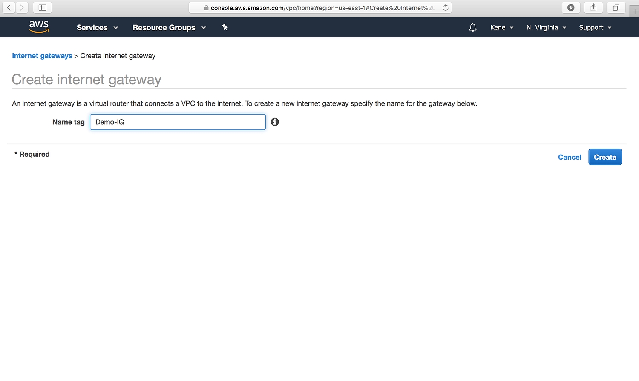The height and width of the screenshot is (381, 639).
Task: Click the AWS logo home icon
Action: (39, 27)
